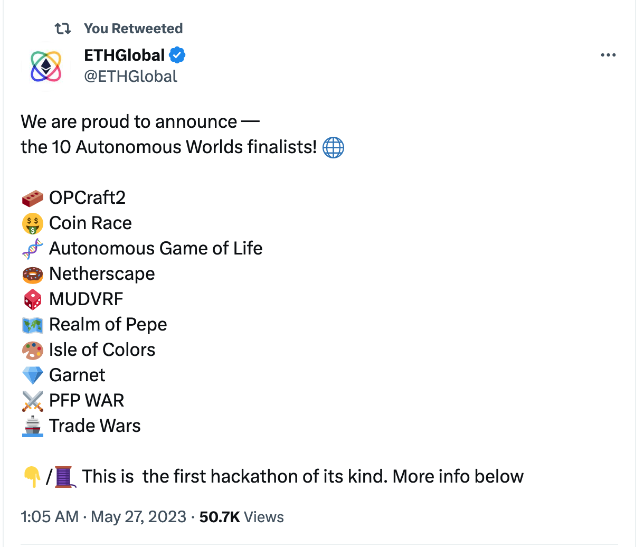Viewport: 644px width, 547px height.
Task: Open the tweet timestamp 1:05 AM May 27, 2023
Action: 103,517
